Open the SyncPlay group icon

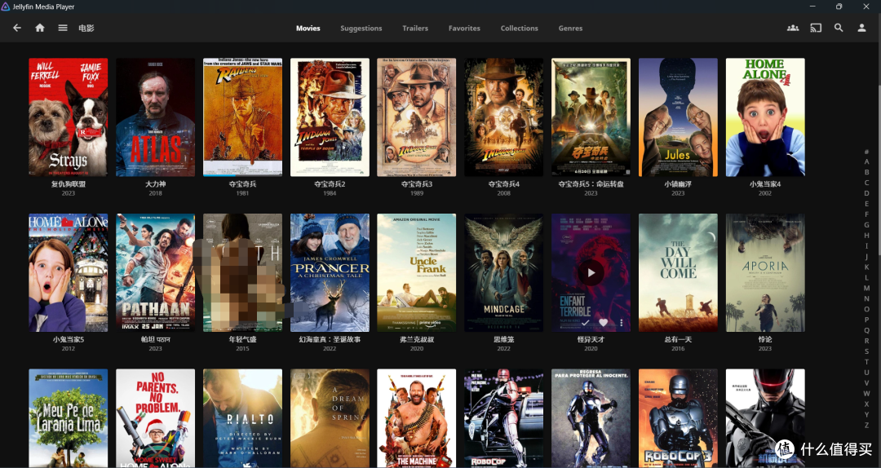click(x=793, y=28)
